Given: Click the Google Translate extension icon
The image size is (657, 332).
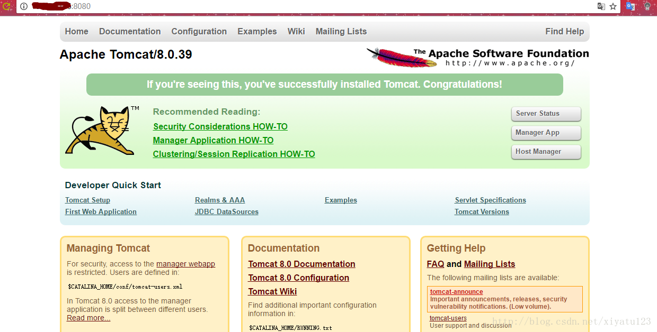Looking at the screenshot, I should pyautogui.click(x=631, y=6).
